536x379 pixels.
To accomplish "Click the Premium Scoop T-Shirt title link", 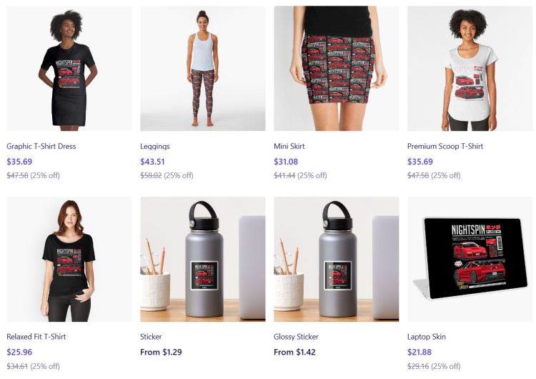I will point(445,146).
